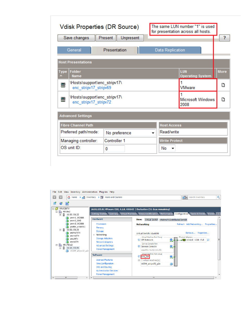Collapse the ARv7Site2 datacenter node
This screenshot has width=249, height=331.
point(57,245)
